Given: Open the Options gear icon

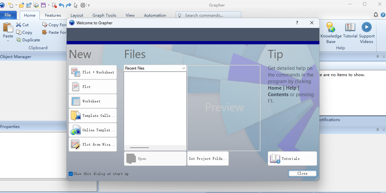Looking at the screenshot, I should tap(83, 5).
